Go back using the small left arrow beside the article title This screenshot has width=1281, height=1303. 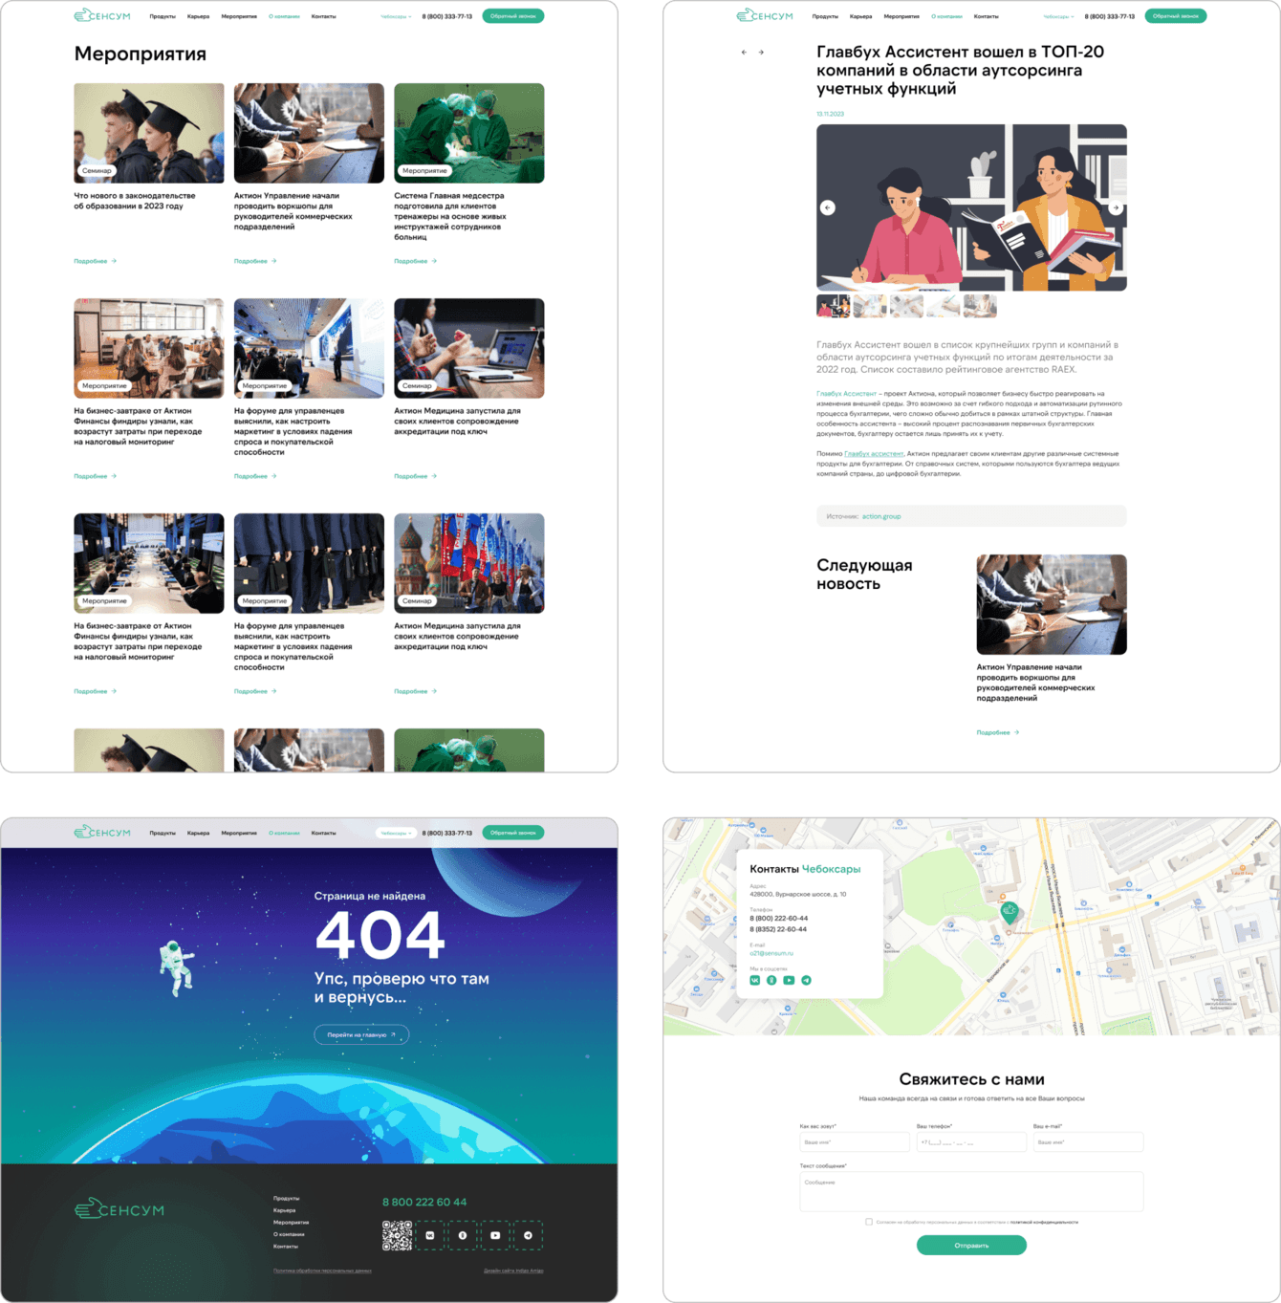pyautogui.click(x=744, y=53)
